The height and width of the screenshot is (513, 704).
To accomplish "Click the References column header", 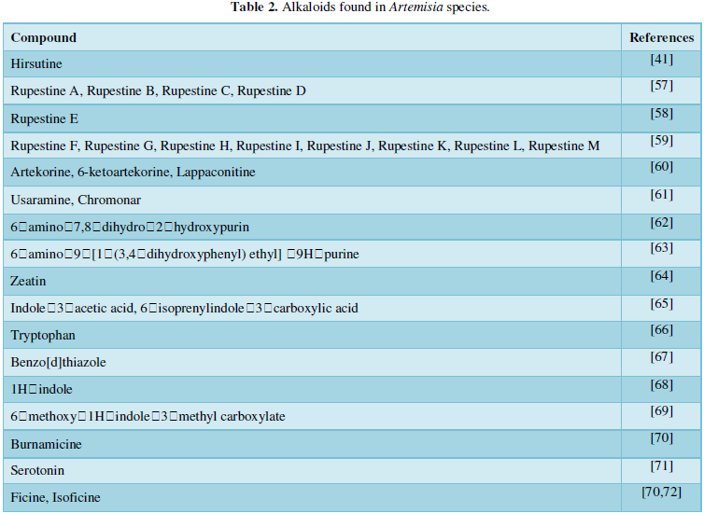I will point(662,37).
